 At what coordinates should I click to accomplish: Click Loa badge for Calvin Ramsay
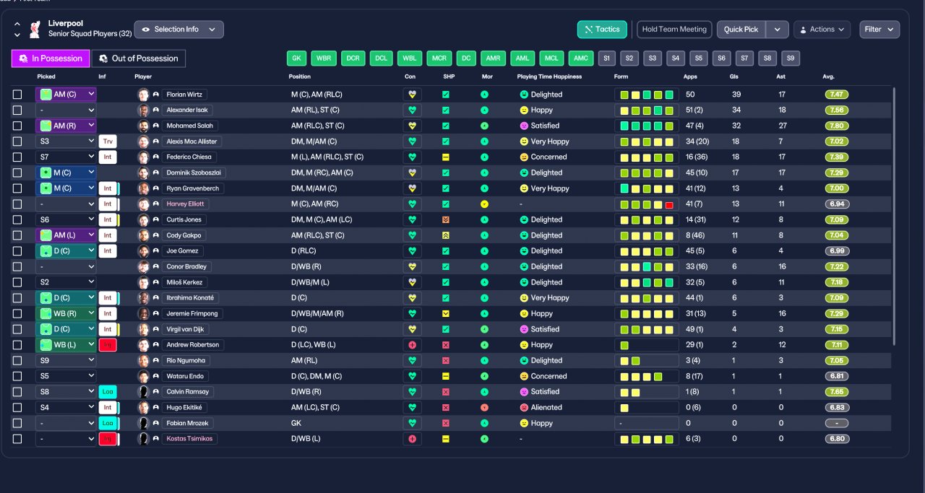coord(108,392)
